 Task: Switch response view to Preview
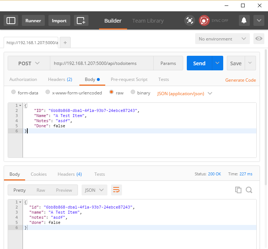(64, 190)
